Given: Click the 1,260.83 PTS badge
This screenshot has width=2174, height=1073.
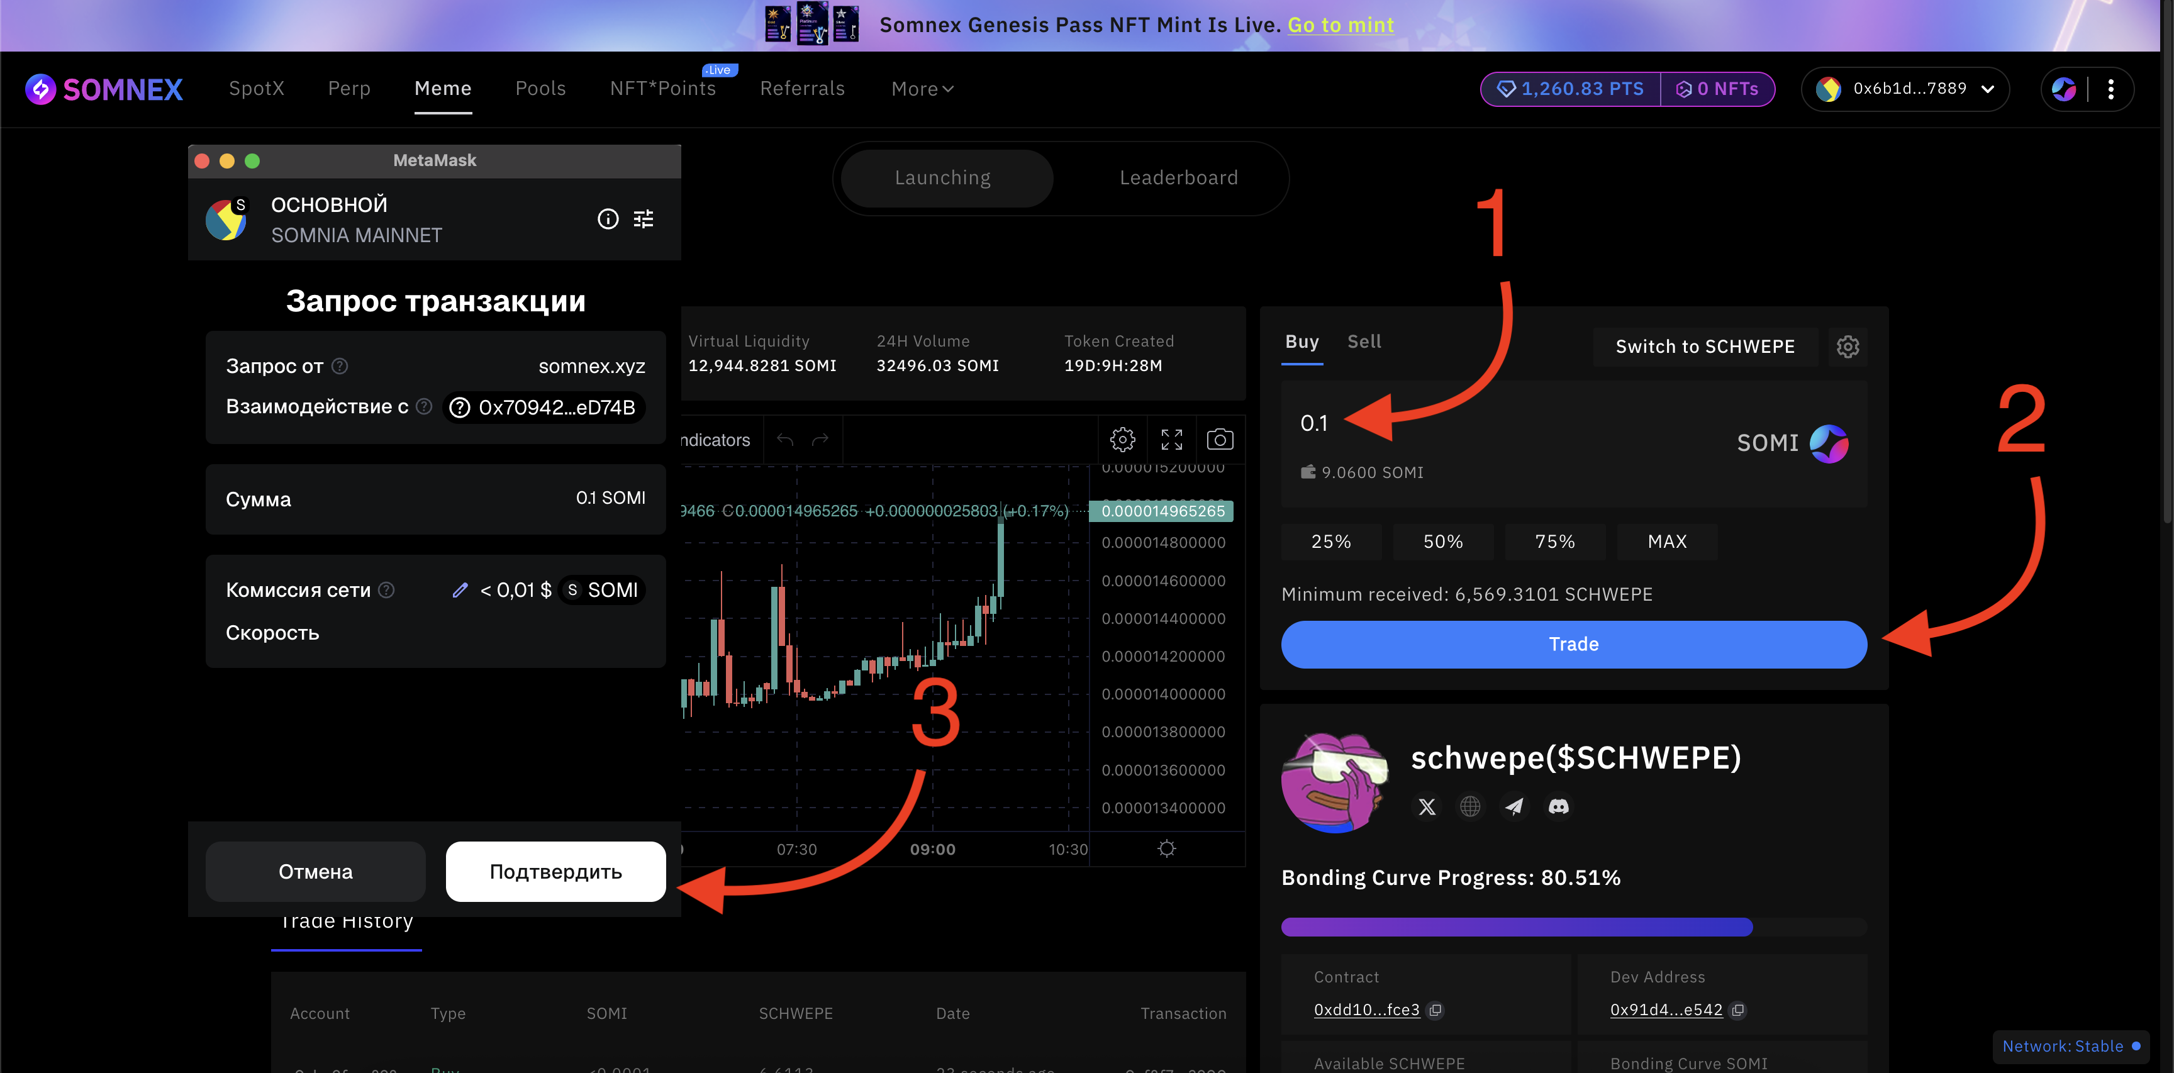Looking at the screenshot, I should coord(1571,89).
